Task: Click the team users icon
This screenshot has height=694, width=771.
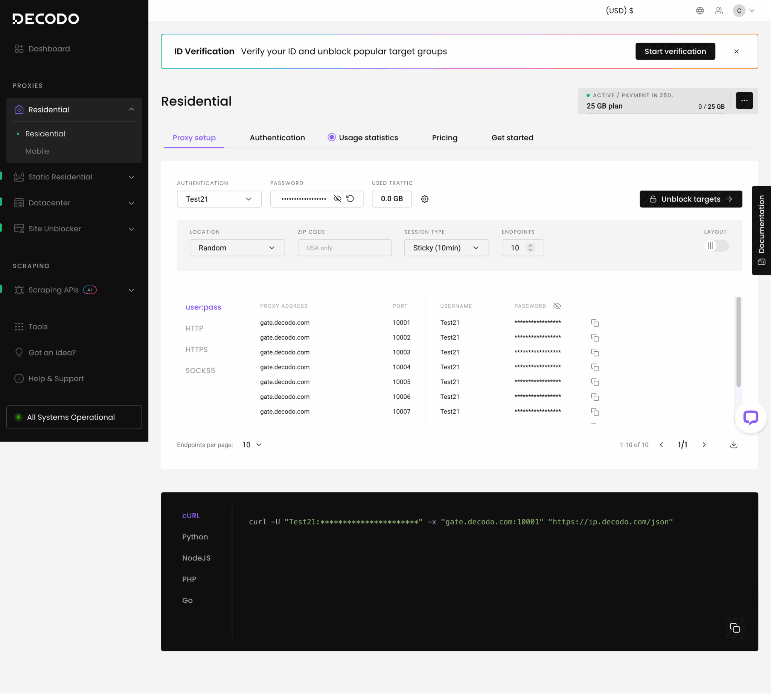Action: coord(719,11)
